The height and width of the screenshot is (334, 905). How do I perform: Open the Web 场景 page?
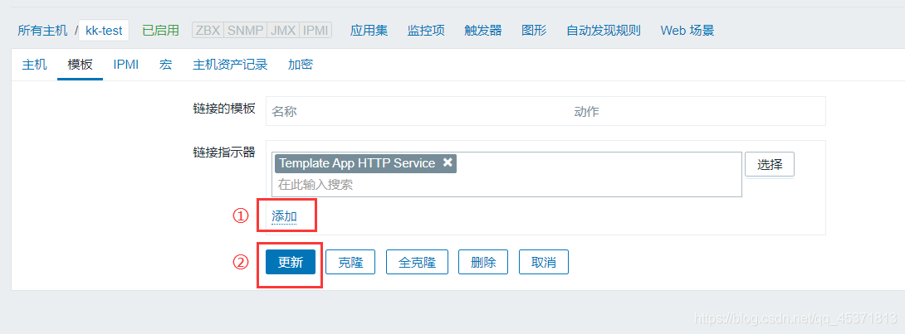tap(687, 31)
